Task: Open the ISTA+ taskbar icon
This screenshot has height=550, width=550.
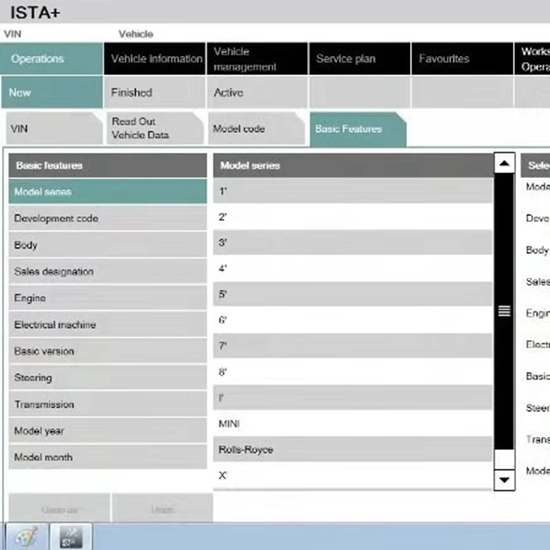Action: point(71,537)
